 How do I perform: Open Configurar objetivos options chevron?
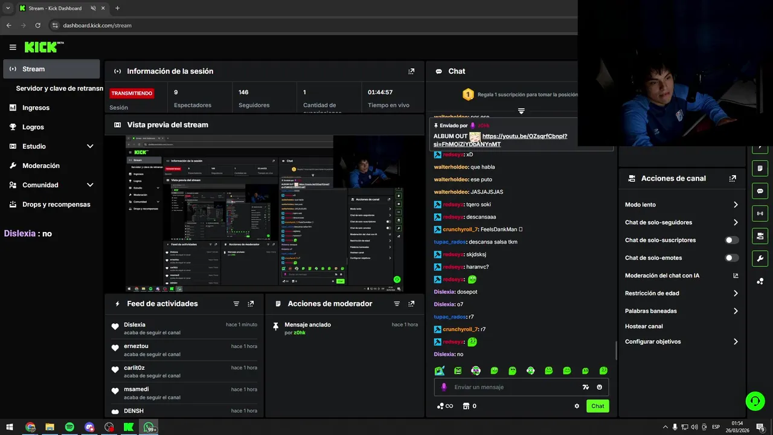(736, 341)
